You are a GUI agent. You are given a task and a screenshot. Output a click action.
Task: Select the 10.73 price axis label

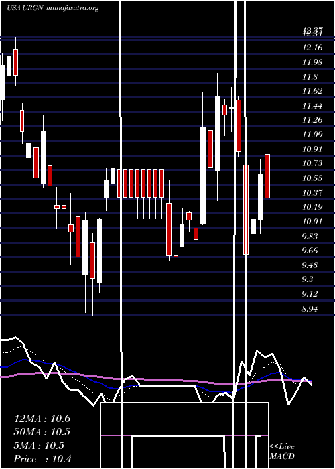[312, 163]
